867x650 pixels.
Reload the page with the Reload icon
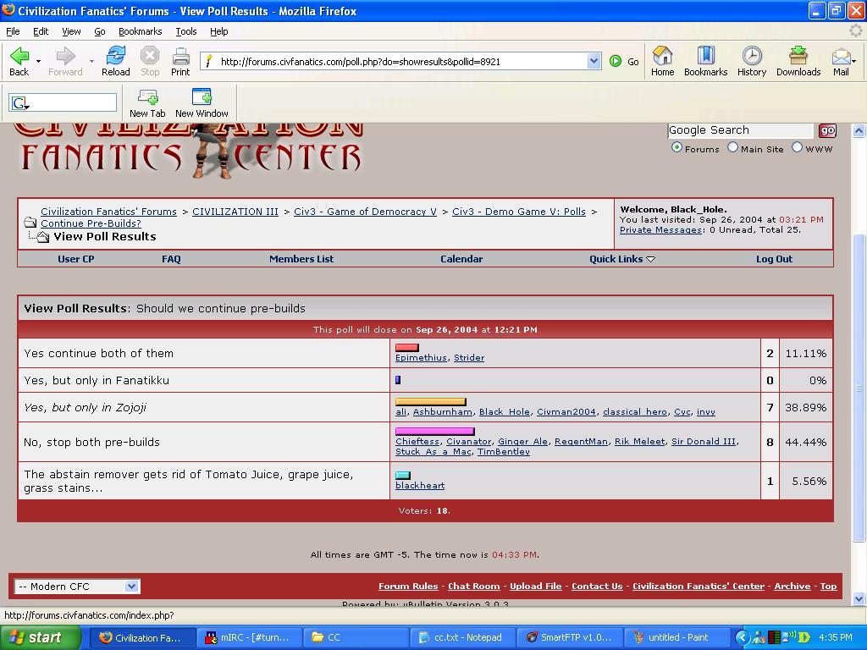tap(115, 55)
